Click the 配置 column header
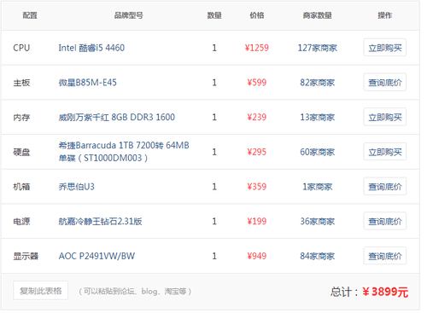Screen dimensions: 427x313 pos(30,15)
